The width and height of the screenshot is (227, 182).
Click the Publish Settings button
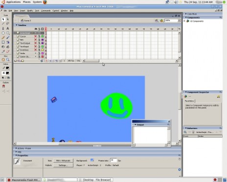(x=63, y=165)
